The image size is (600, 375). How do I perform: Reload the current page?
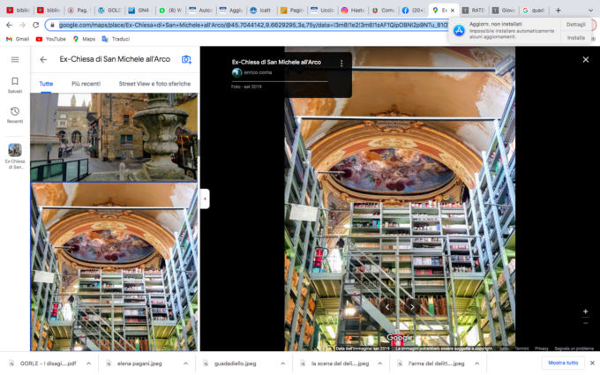[x=35, y=25]
